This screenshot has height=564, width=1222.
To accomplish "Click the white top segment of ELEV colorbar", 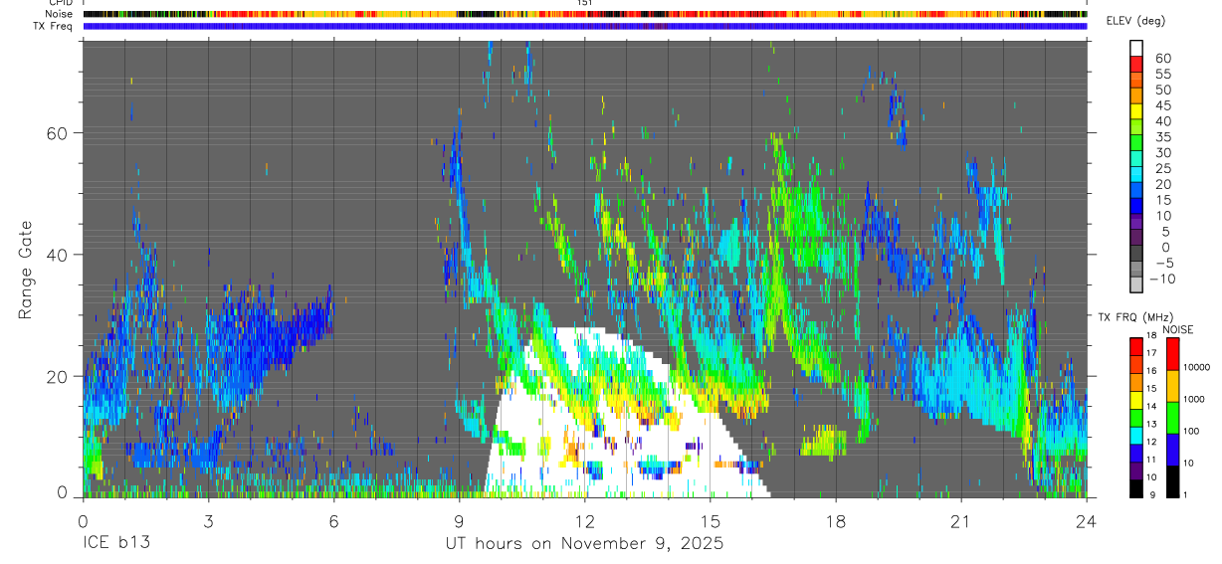I will 1136,48.
